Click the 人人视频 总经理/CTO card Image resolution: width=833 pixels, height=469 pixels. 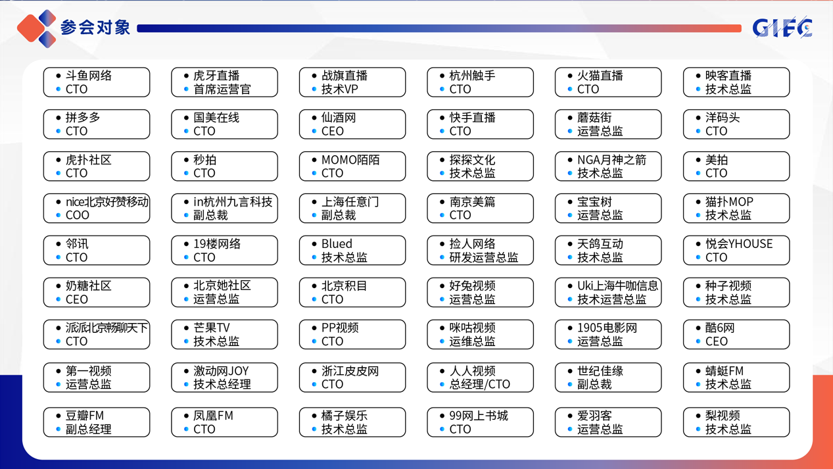pos(480,378)
